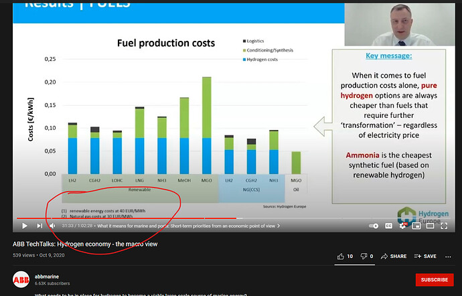Skip to the next video
Viewport: 462px width, 296px height.
tap(40, 226)
